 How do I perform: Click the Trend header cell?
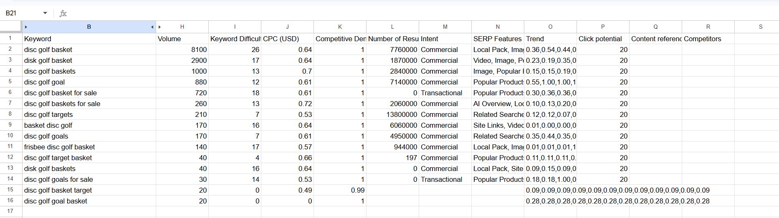550,39
